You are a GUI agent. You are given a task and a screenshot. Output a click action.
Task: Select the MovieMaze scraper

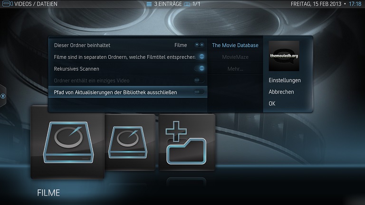coord(235,57)
